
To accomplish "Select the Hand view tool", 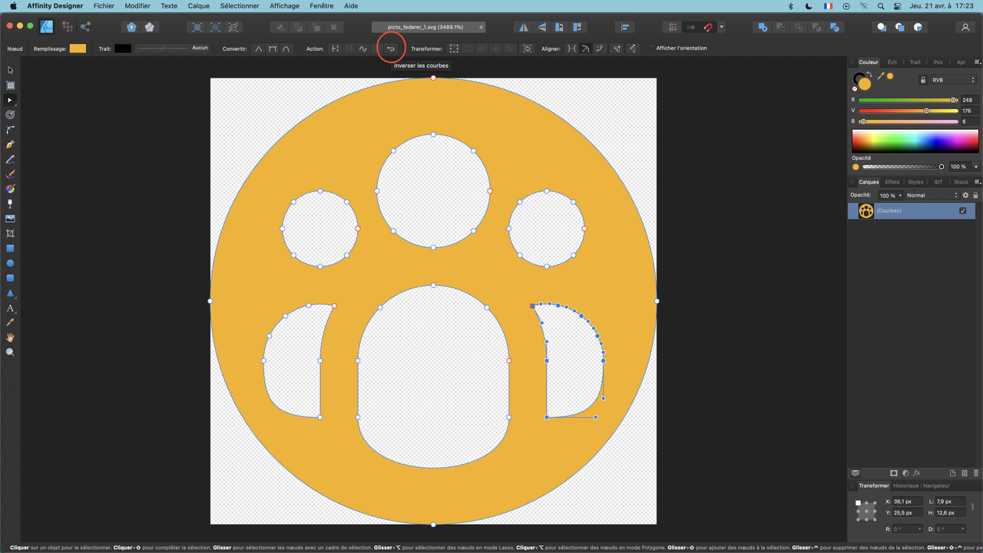I will click(10, 337).
